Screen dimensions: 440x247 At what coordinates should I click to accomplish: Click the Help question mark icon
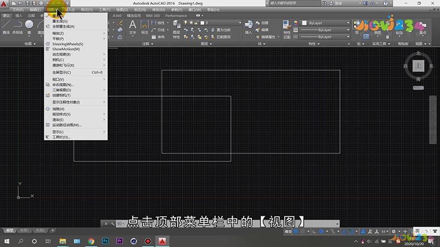tap(386, 3)
